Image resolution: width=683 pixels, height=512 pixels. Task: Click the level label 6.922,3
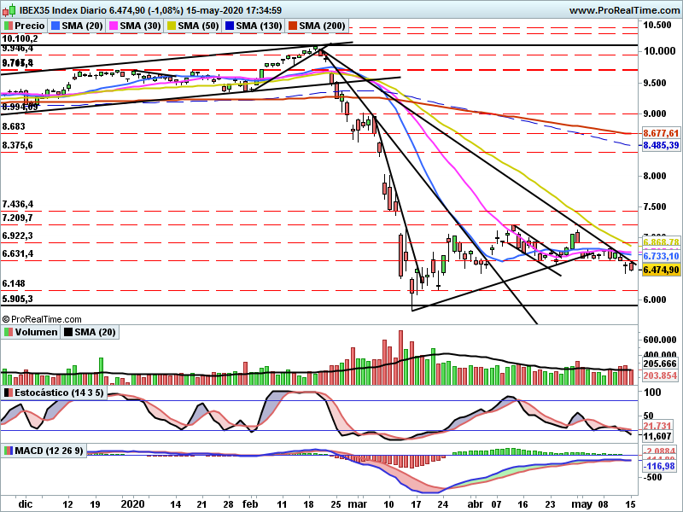tap(17, 236)
